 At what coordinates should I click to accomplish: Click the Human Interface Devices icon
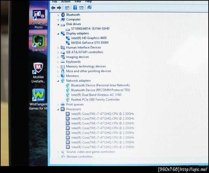[x=63, y=48]
